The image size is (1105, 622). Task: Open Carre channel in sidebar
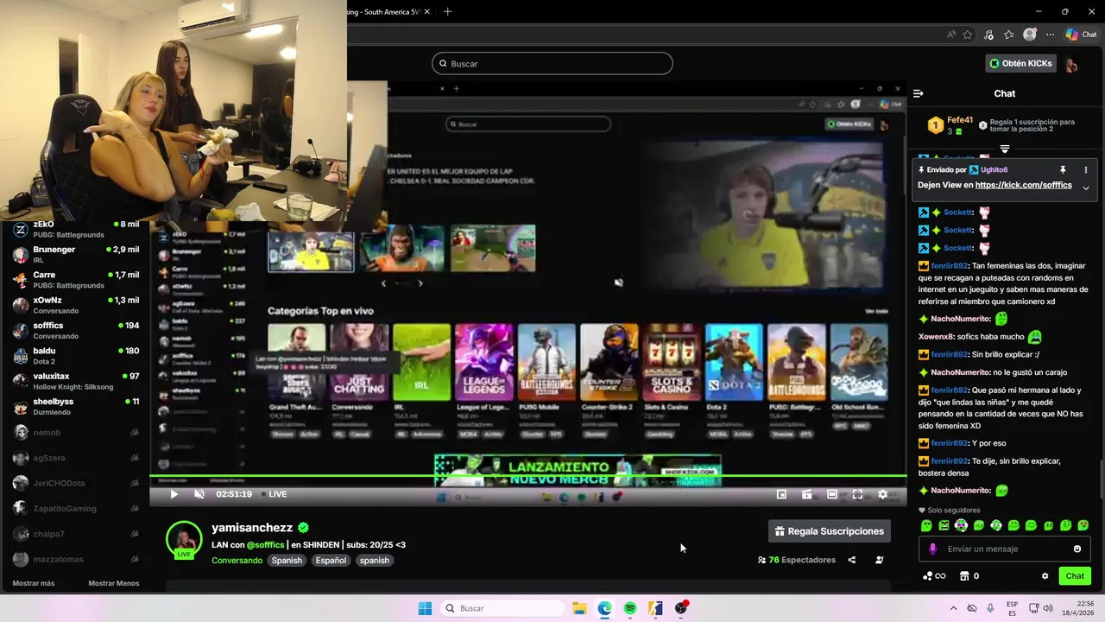(76, 280)
